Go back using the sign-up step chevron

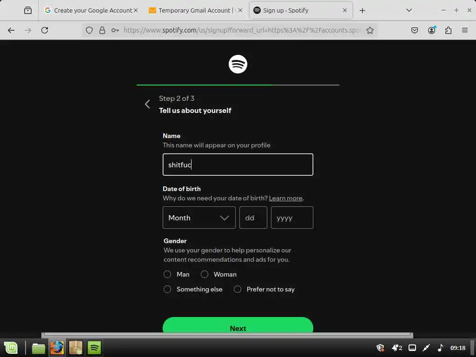[x=147, y=104]
